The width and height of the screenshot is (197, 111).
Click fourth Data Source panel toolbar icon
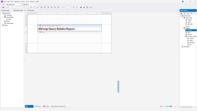tap(191, 13)
